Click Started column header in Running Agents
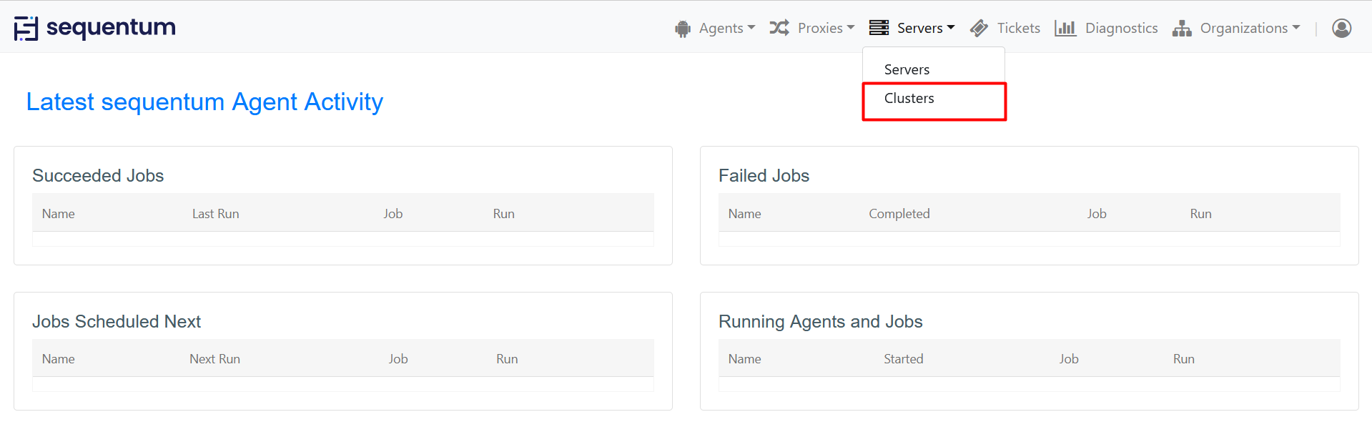The image size is (1372, 432). click(903, 359)
